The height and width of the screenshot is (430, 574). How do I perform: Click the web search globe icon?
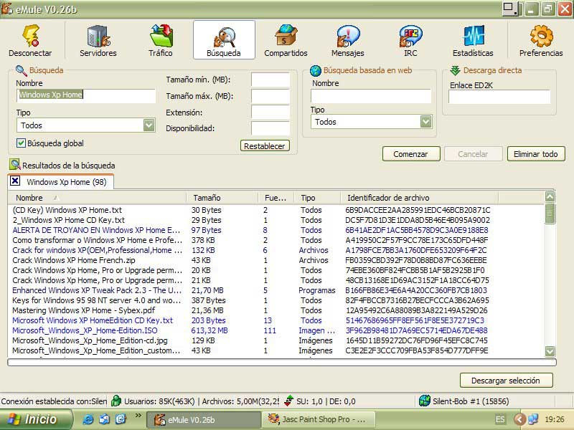(315, 70)
